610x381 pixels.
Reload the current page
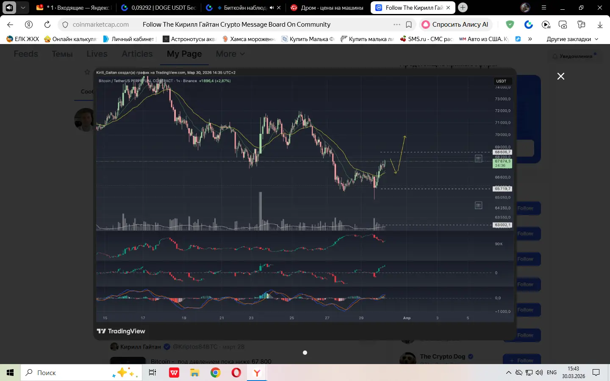click(x=47, y=25)
